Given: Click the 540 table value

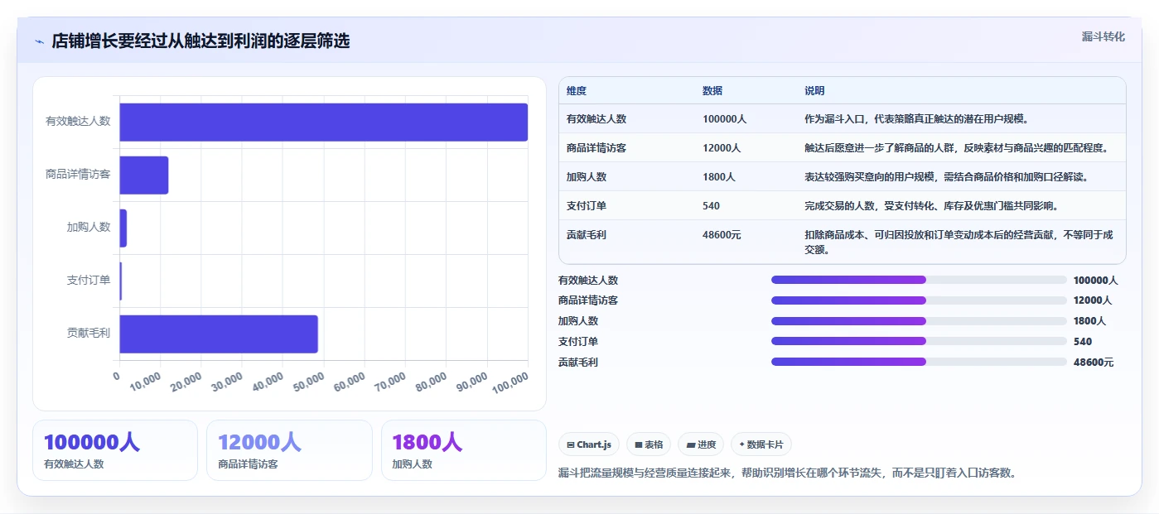Looking at the screenshot, I should tap(712, 206).
